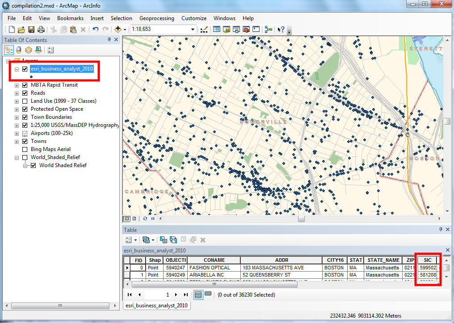454x323 pixels.
Task: Switch to List By Visibility view
Action: [x=29, y=50]
